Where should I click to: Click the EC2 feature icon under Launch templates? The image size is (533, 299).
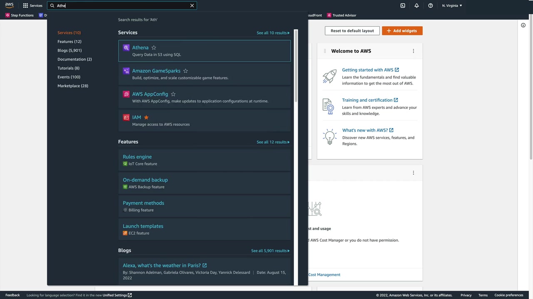tap(125, 233)
